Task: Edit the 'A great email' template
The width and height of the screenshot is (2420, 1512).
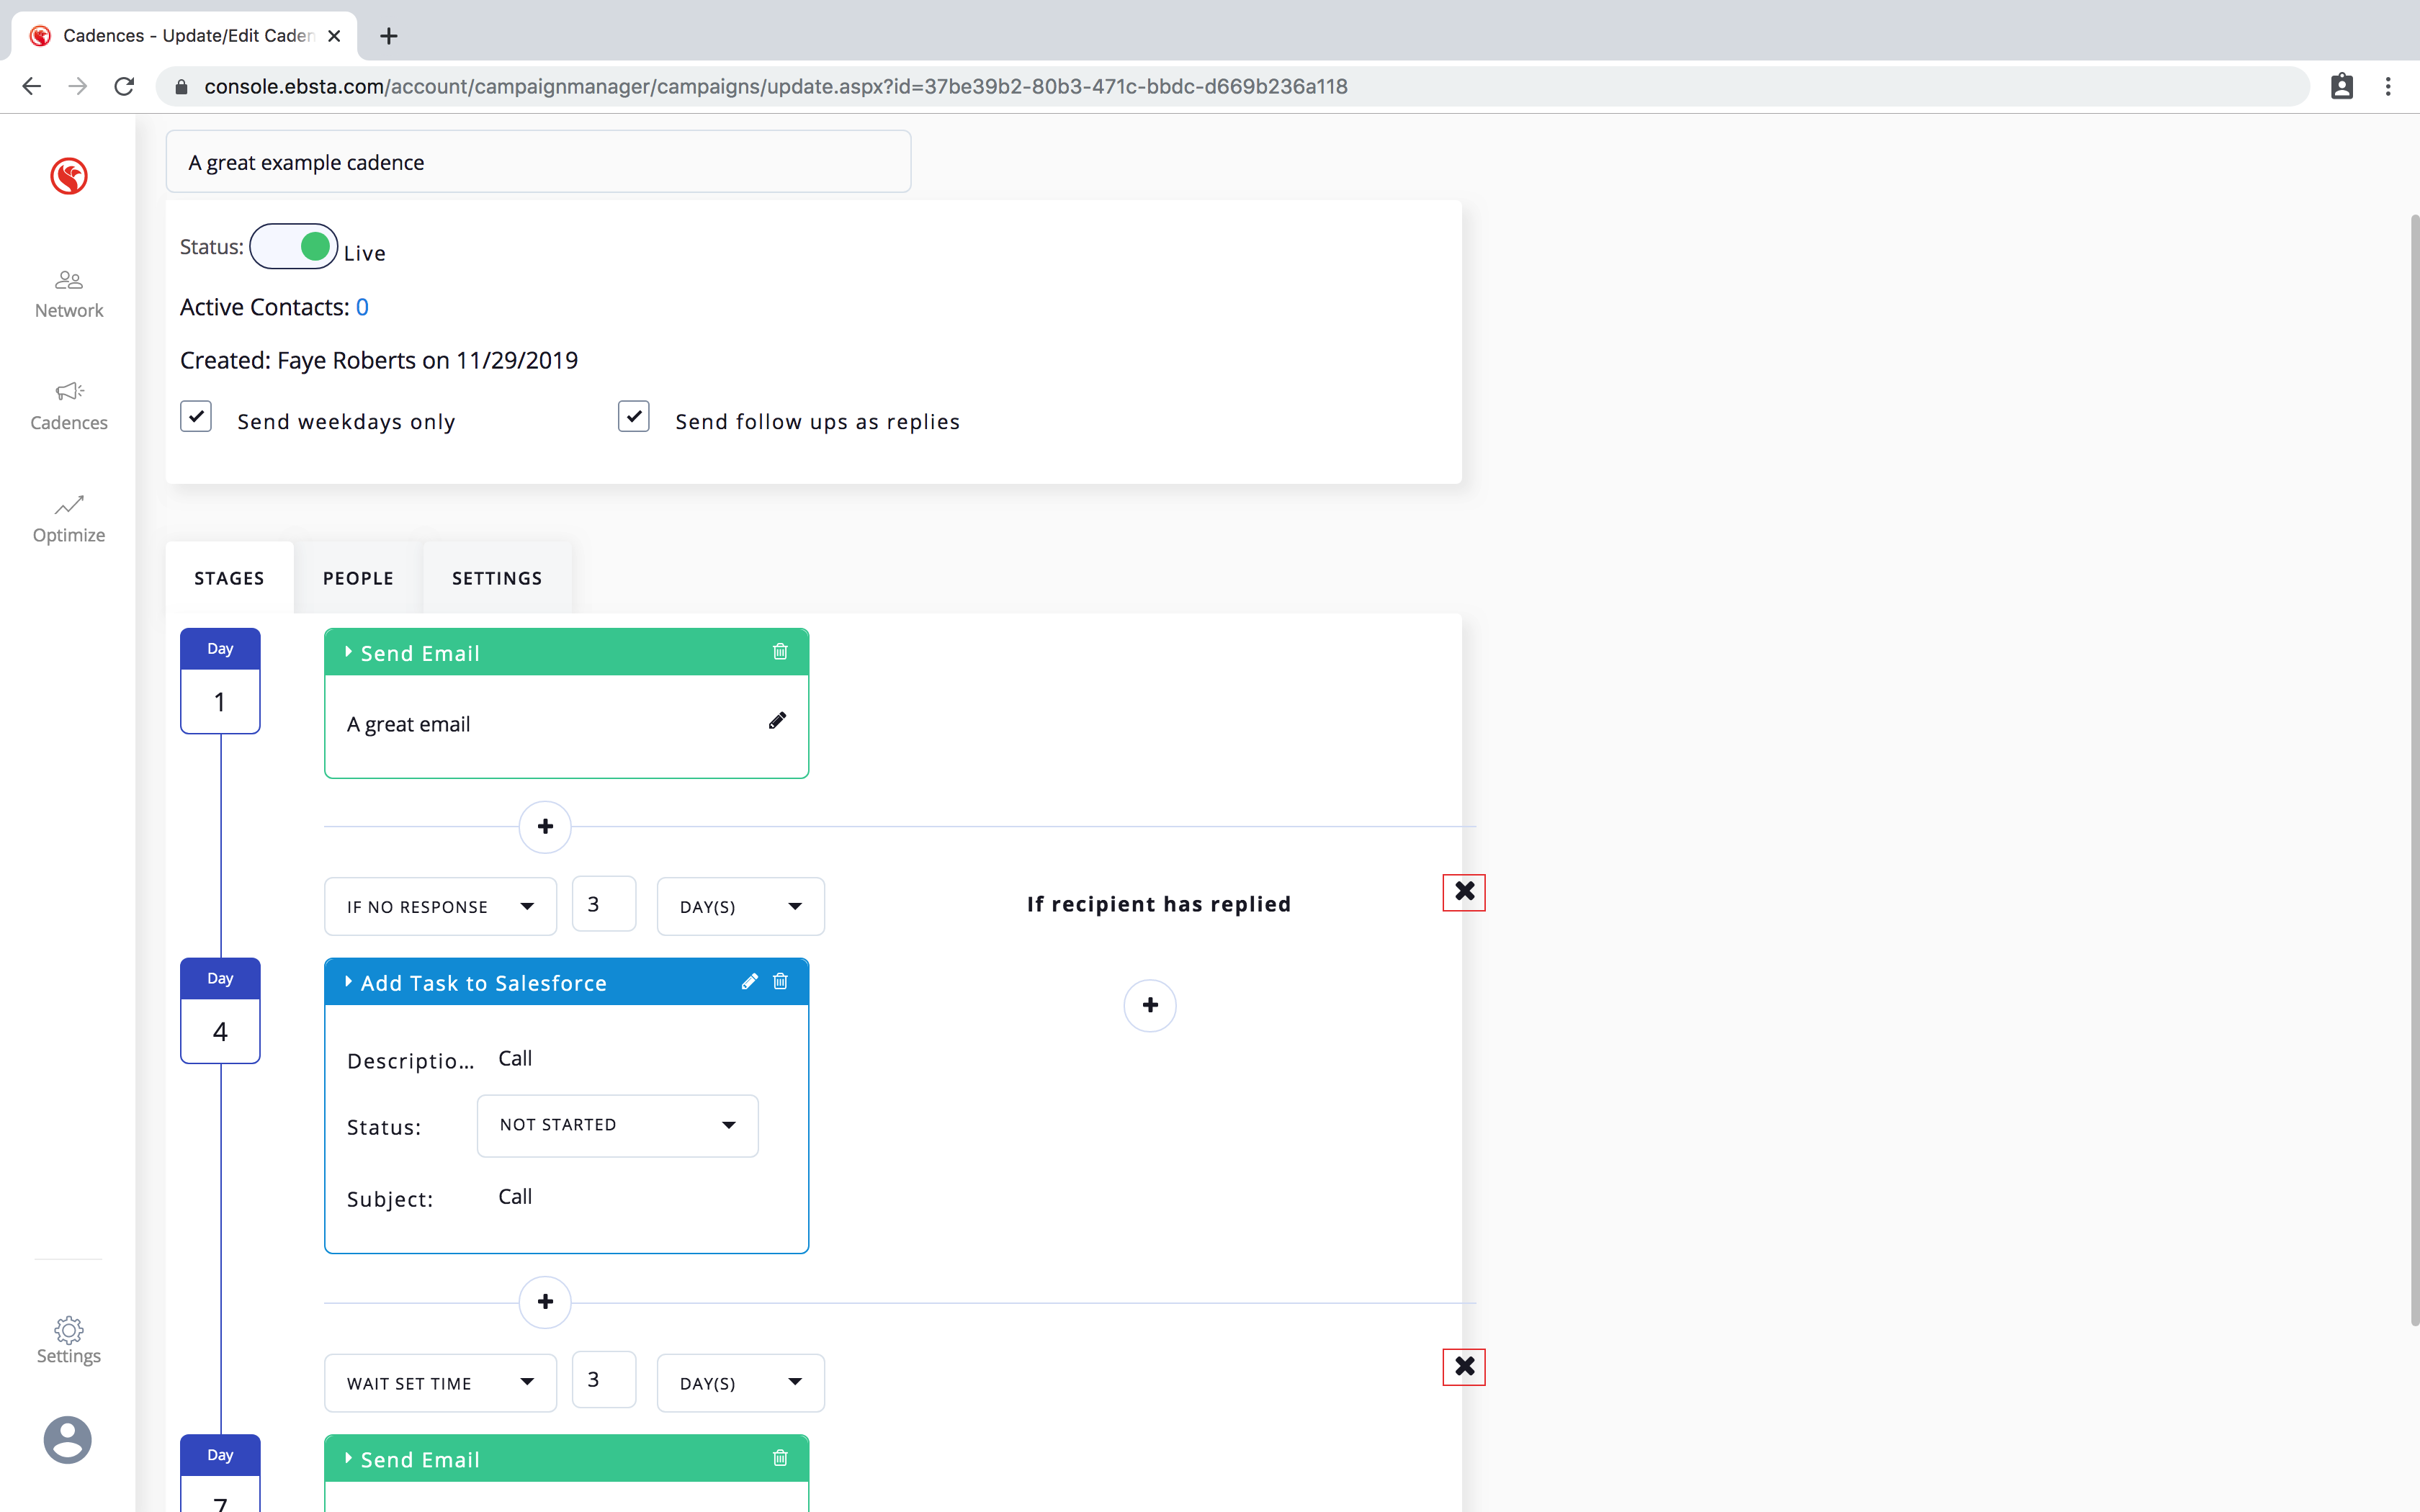Action: coord(777,721)
